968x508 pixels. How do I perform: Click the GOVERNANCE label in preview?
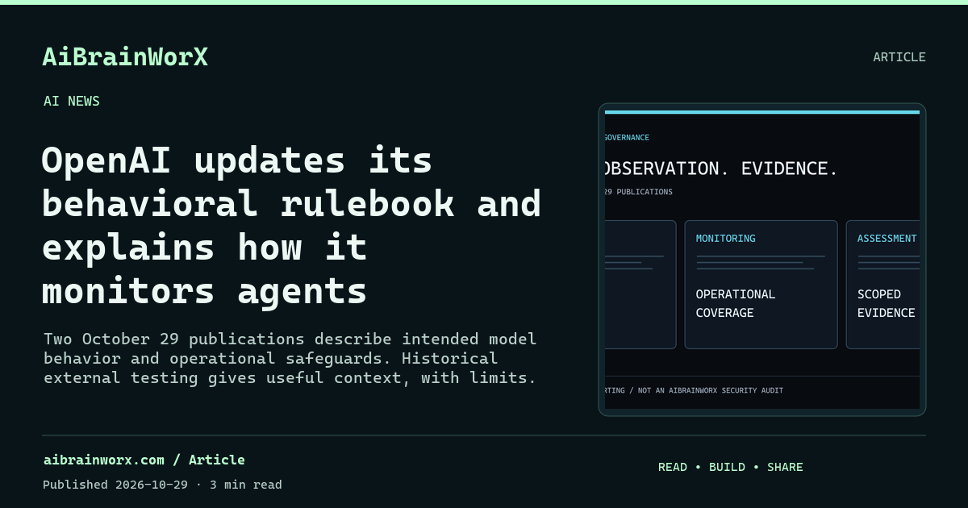[627, 138]
